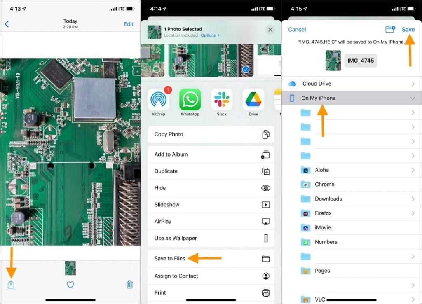Select the IMG_4745 file thumbnail
Image resolution: width=422 pixels, height=304 pixels.
333,60
